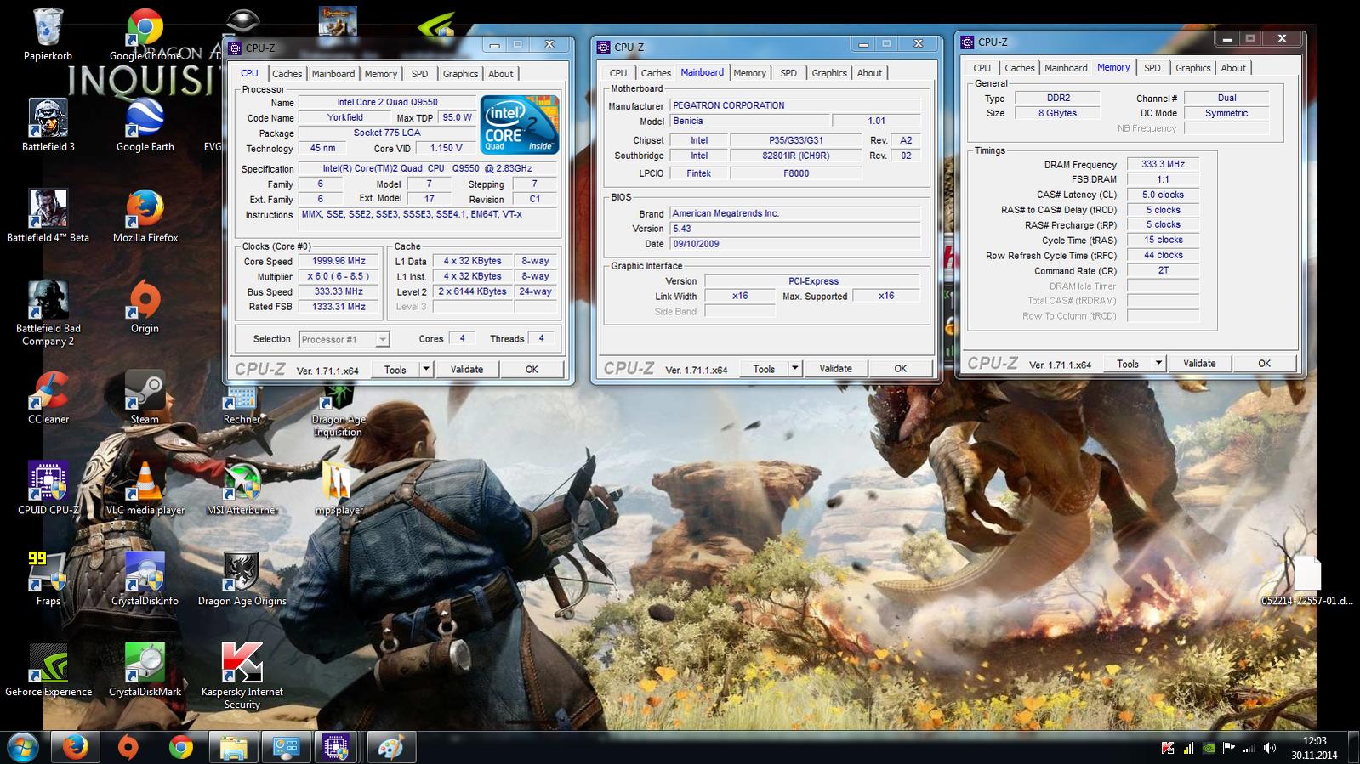Open the Papierkorb recycle bin icon

pyautogui.click(x=48, y=35)
